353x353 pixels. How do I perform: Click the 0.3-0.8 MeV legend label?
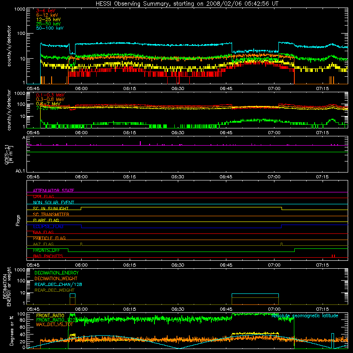pyautogui.click(x=50, y=99)
